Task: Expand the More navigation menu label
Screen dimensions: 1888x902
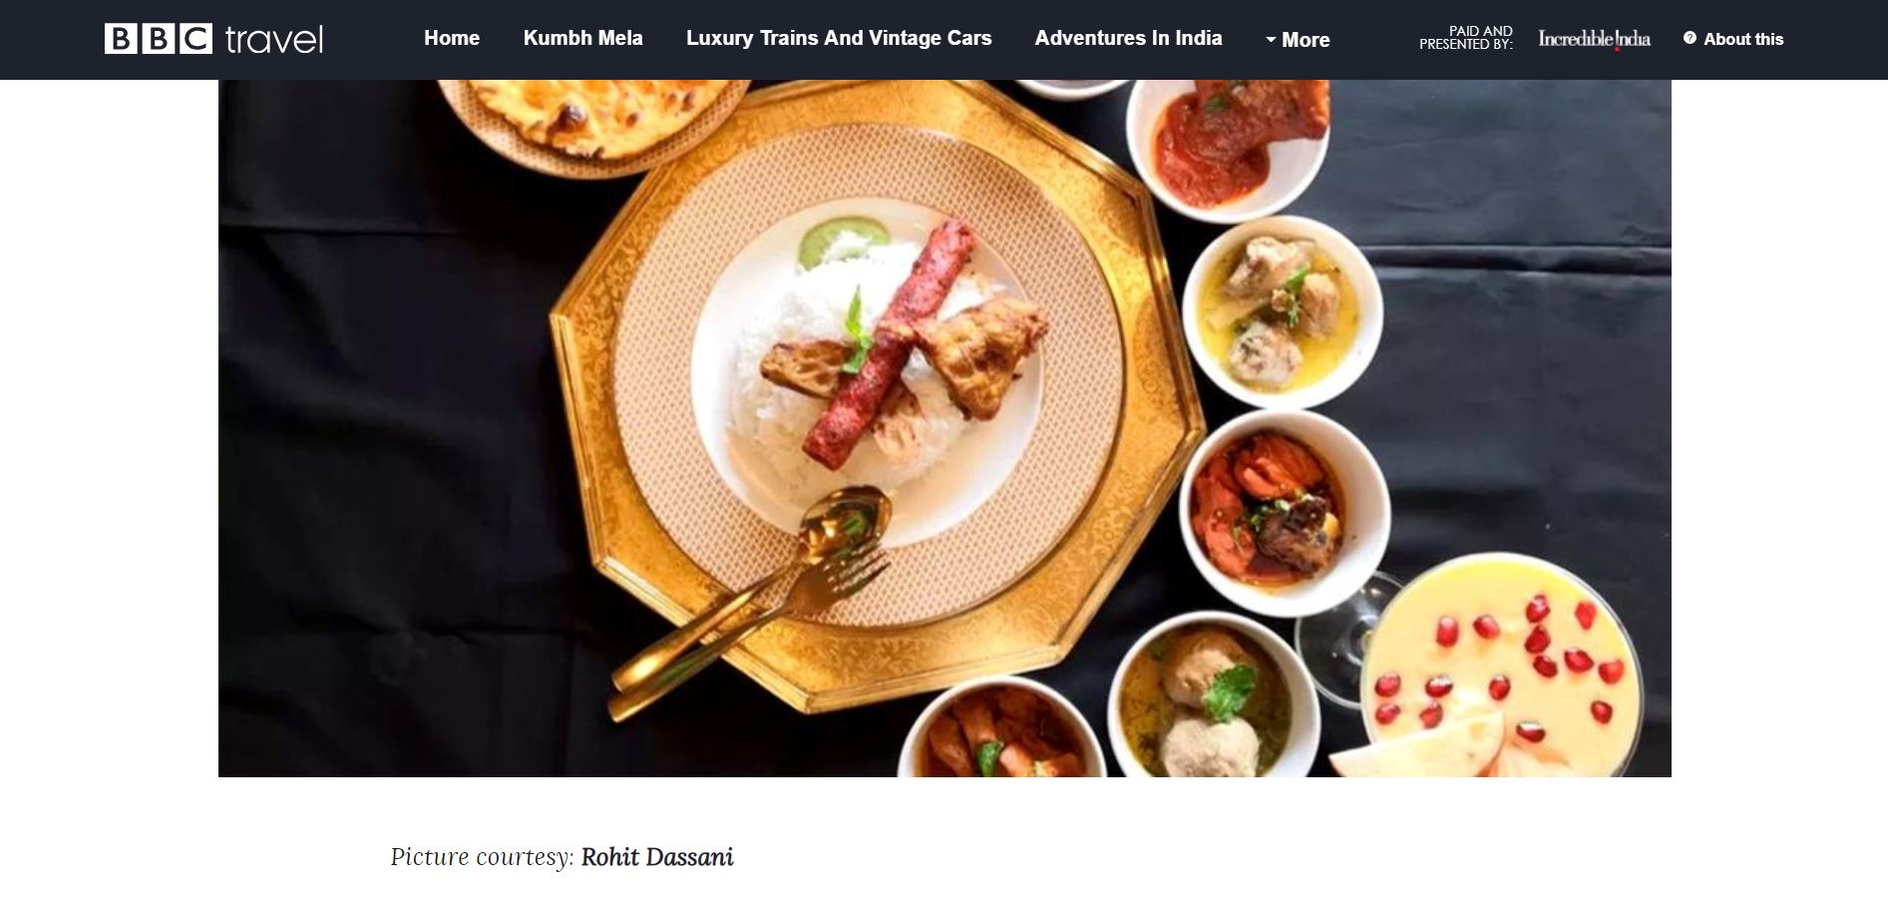Action: tap(1306, 40)
